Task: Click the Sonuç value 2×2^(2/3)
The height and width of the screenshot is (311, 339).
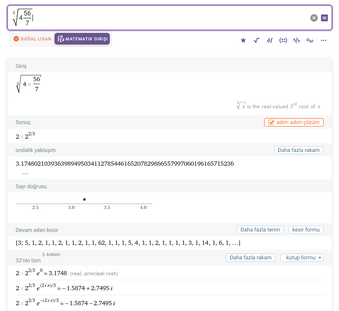Action: pos(25,135)
